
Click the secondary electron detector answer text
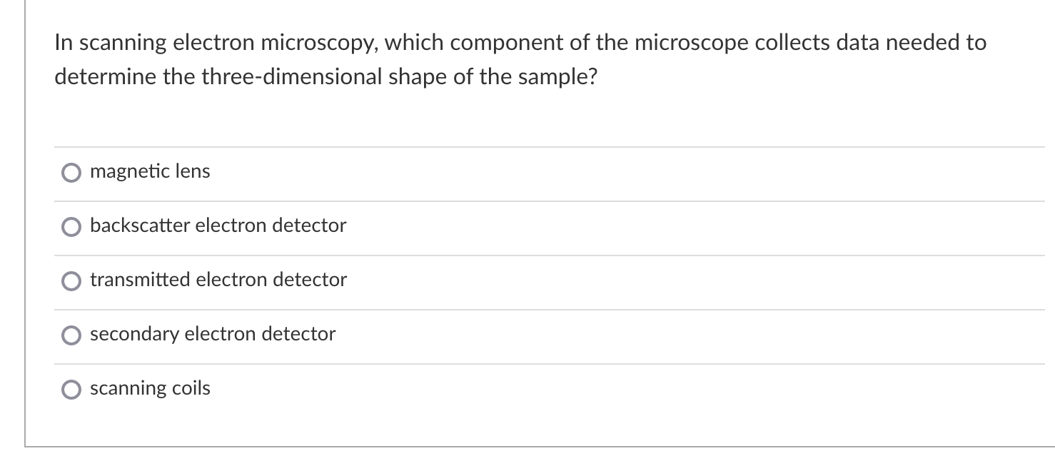coord(212,334)
